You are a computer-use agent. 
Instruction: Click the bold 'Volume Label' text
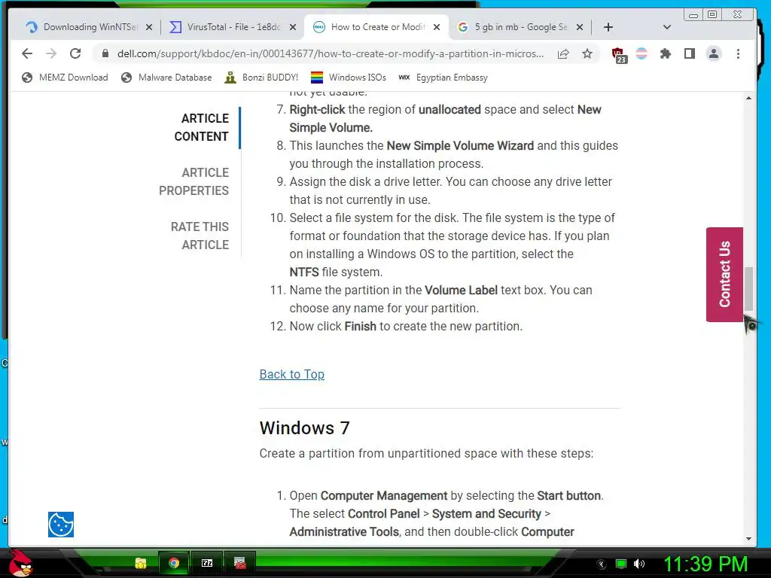(462, 290)
